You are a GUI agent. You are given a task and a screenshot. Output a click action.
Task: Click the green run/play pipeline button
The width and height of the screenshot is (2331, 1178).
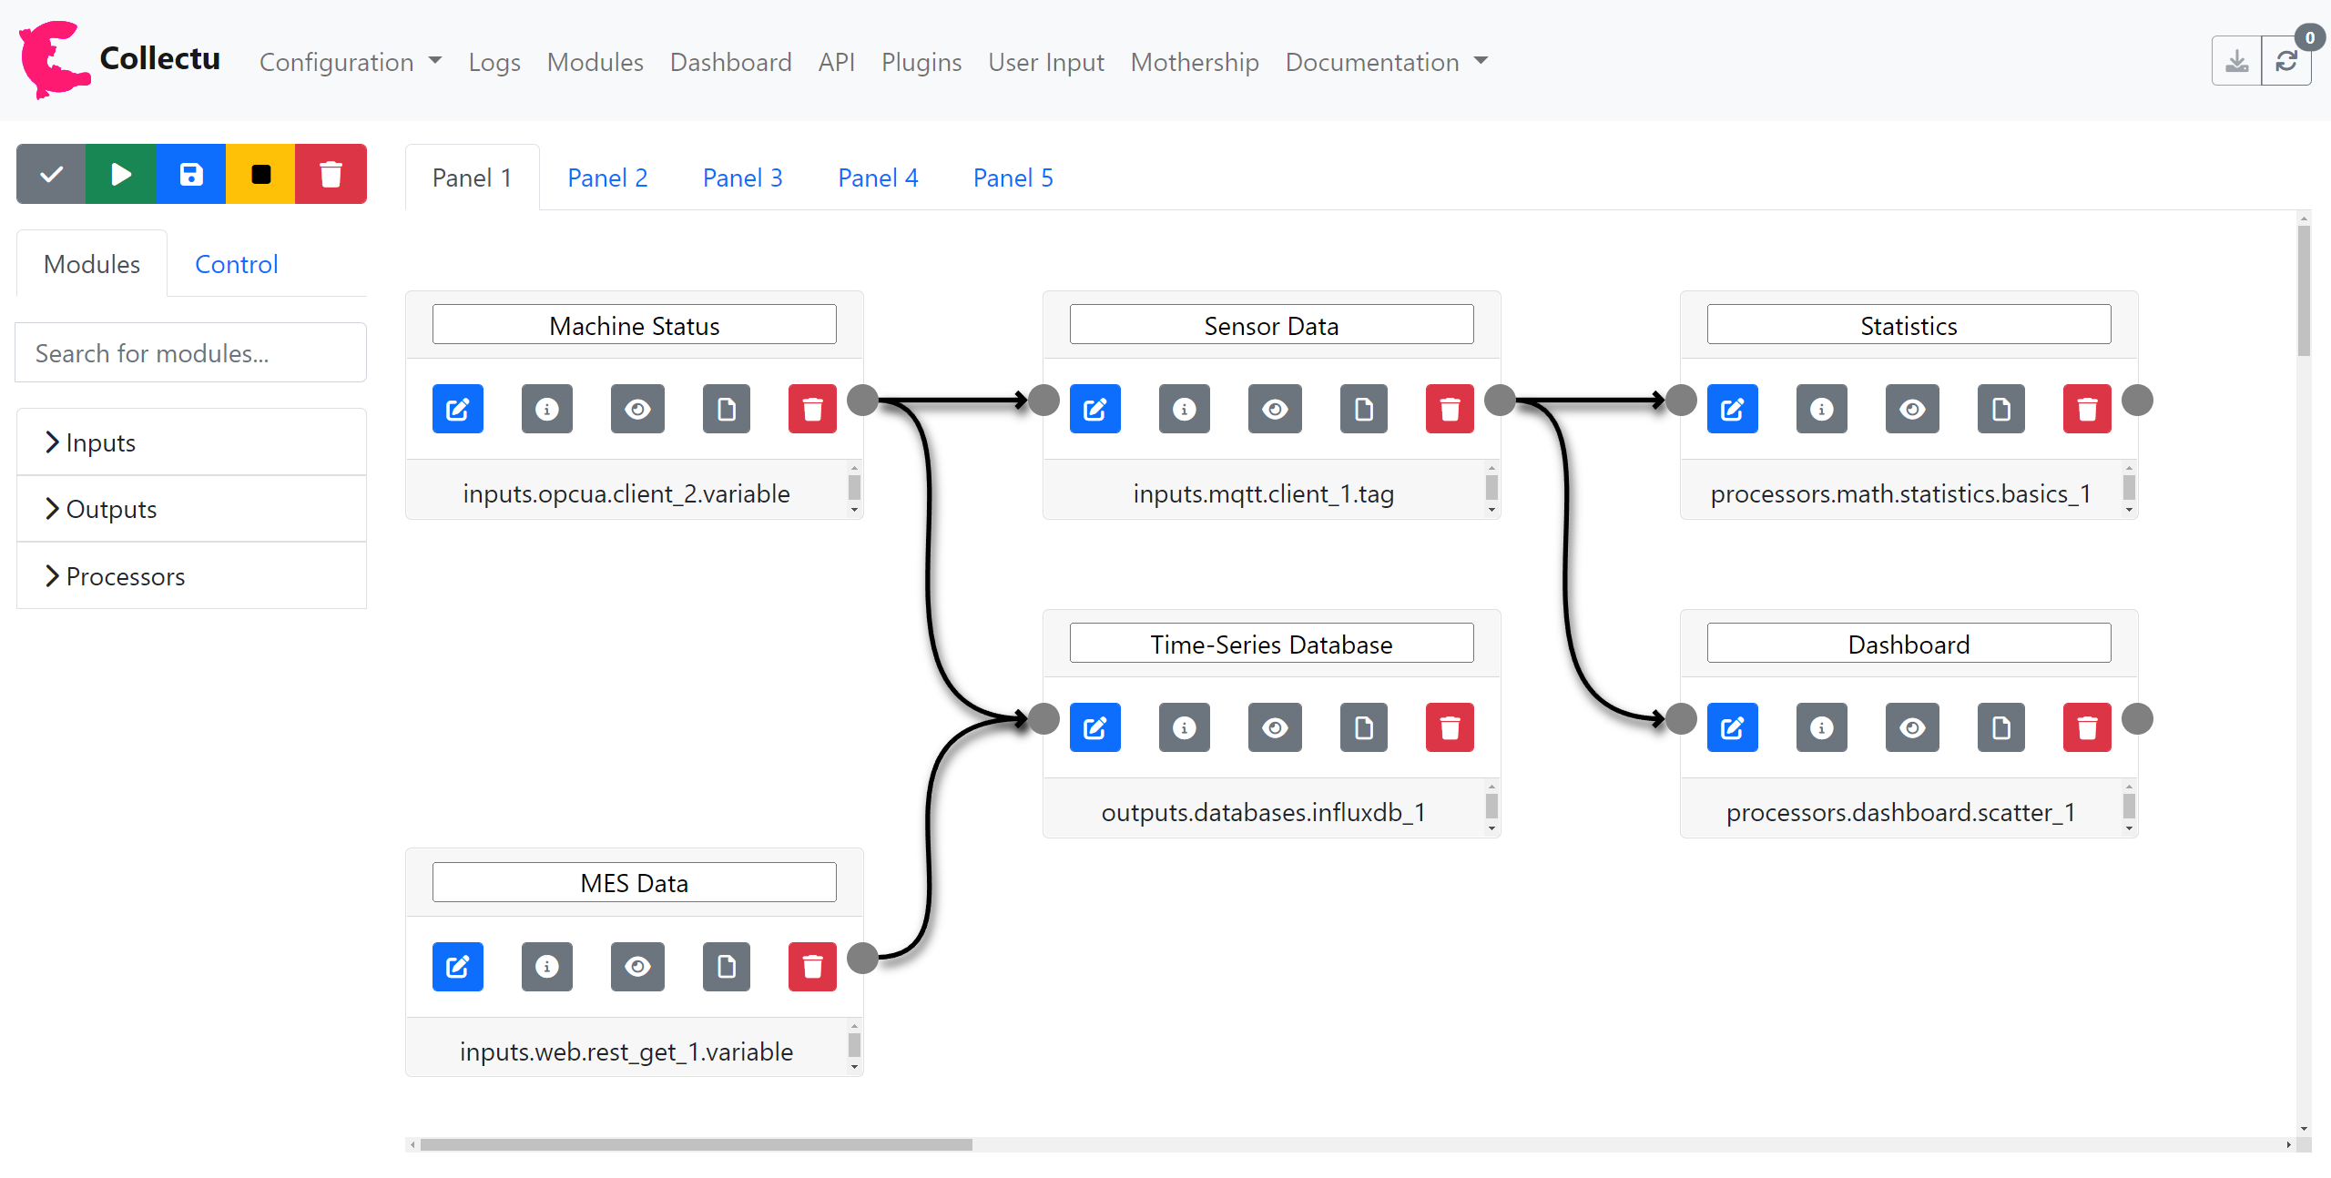[121, 174]
